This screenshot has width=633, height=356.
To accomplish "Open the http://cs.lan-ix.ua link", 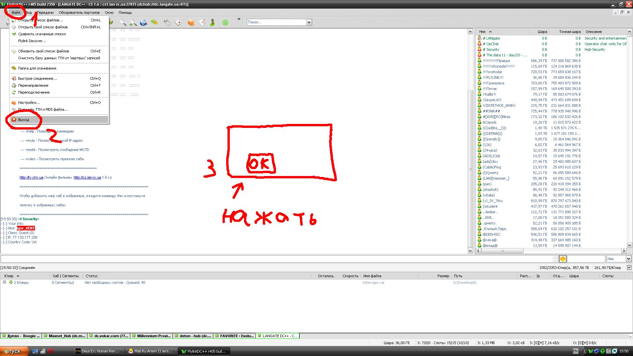I will 87,177.
